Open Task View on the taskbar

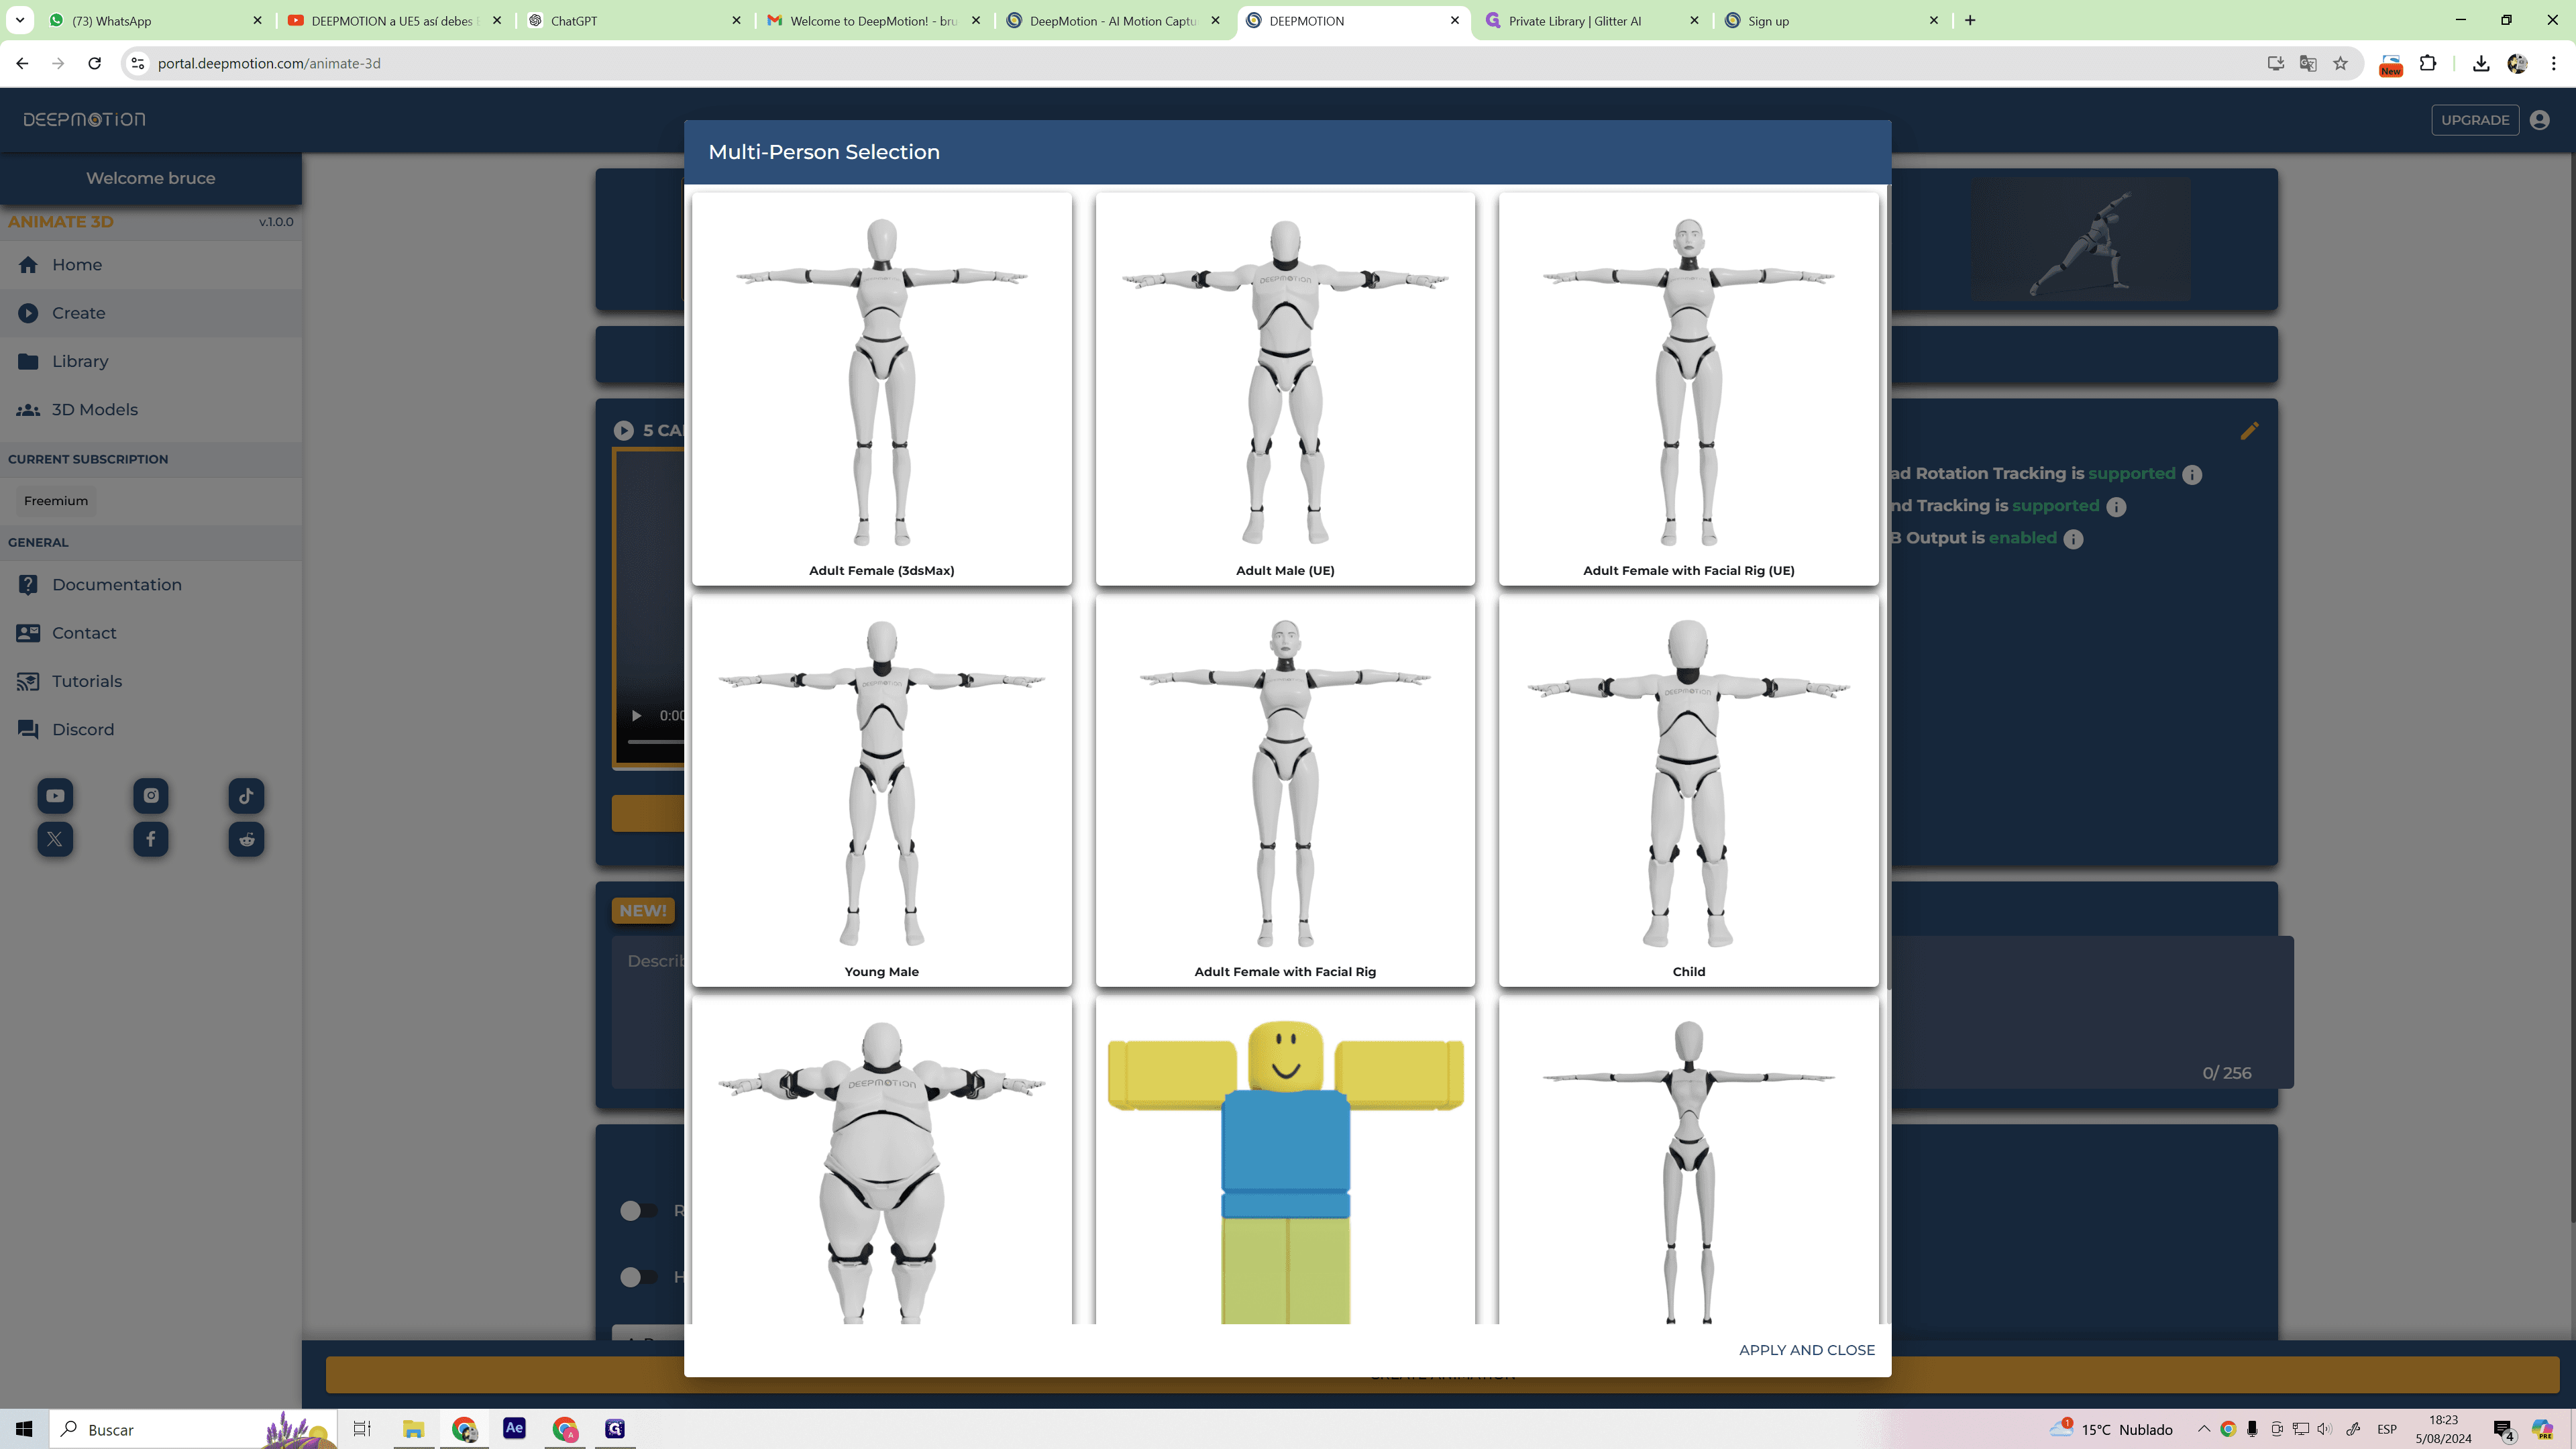point(362,1429)
